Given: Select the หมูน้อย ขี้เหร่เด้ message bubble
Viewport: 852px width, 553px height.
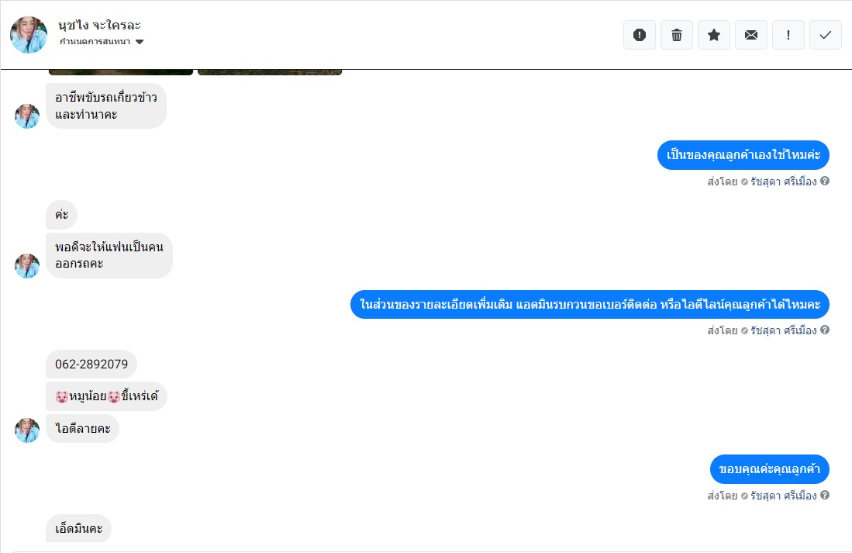Looking at the screenshot, I should (106, 396).
